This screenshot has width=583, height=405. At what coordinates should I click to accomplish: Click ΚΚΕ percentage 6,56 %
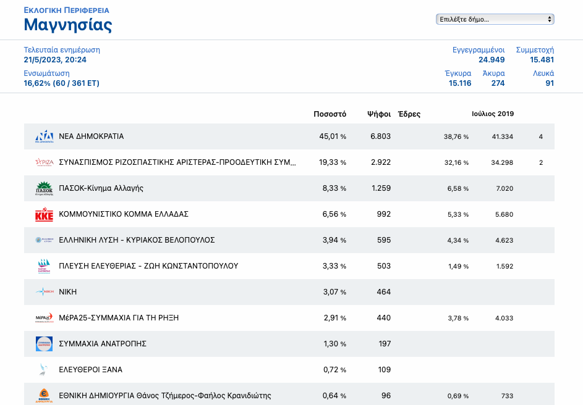pyautogui.click(x=334, y=214)
